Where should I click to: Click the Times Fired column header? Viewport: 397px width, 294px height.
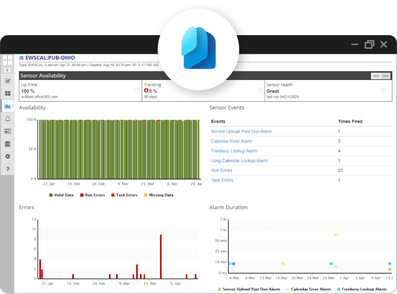(350, 121)
